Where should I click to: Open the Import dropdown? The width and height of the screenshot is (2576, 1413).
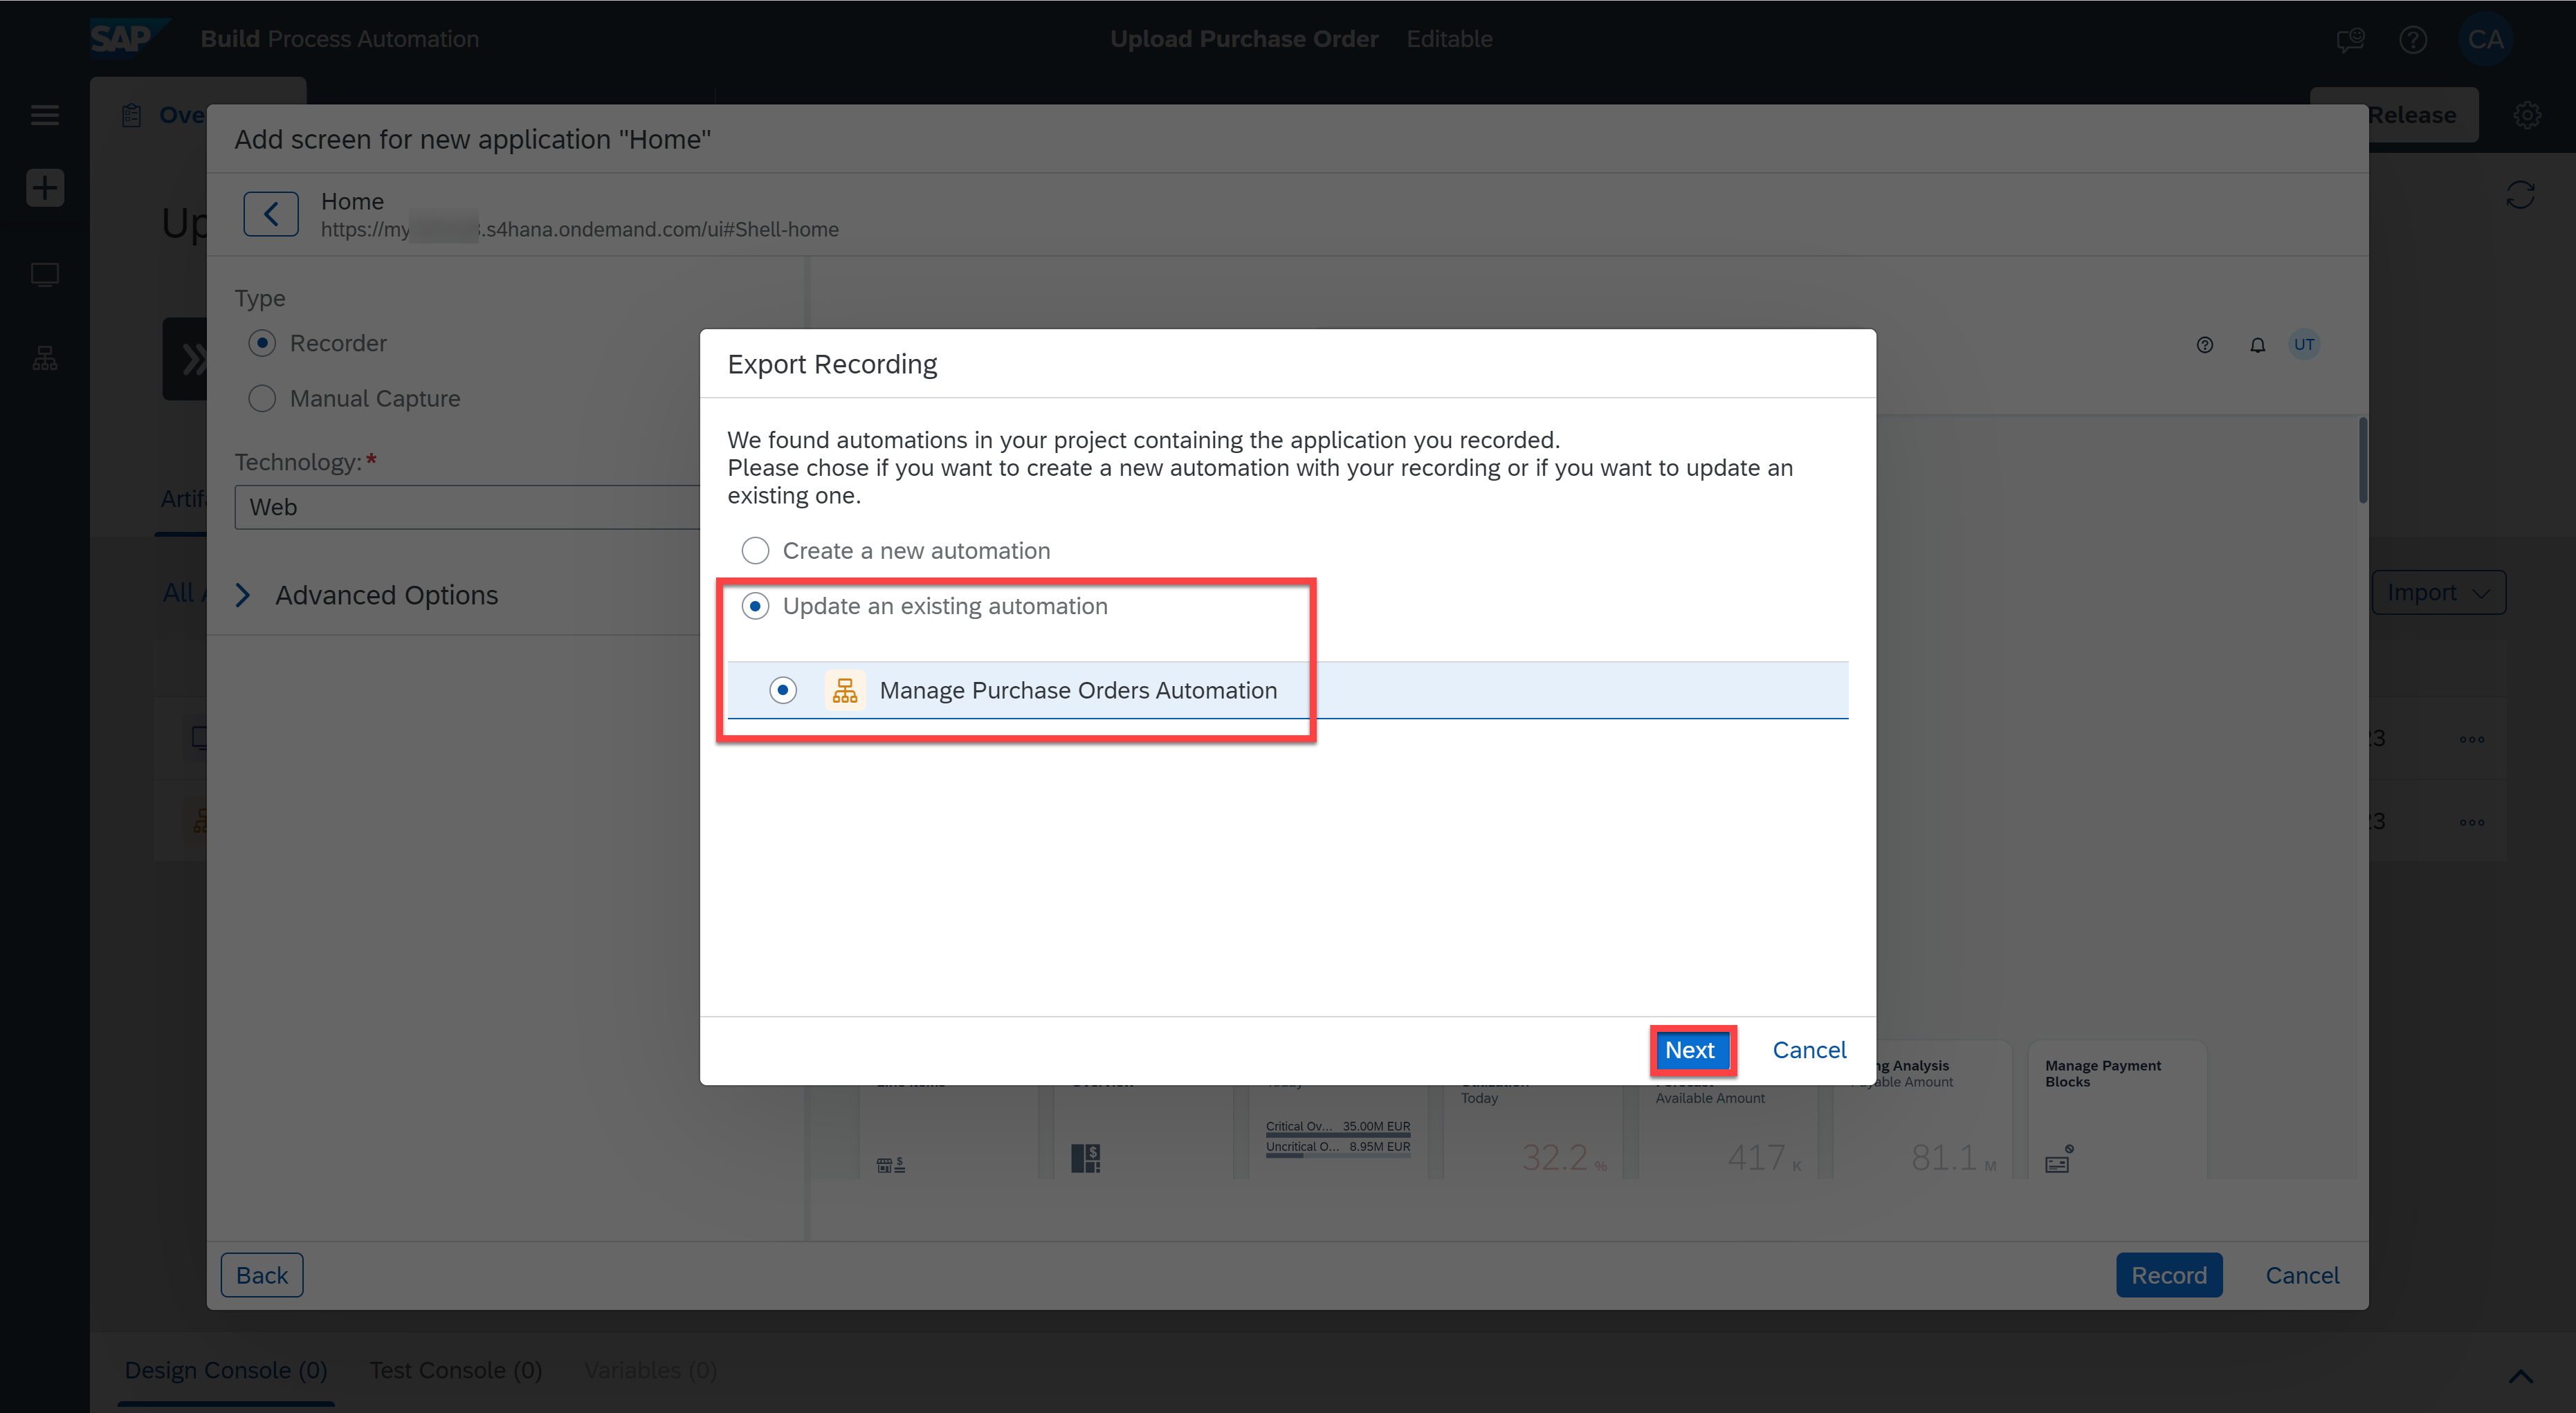(x=2438, y=593)
